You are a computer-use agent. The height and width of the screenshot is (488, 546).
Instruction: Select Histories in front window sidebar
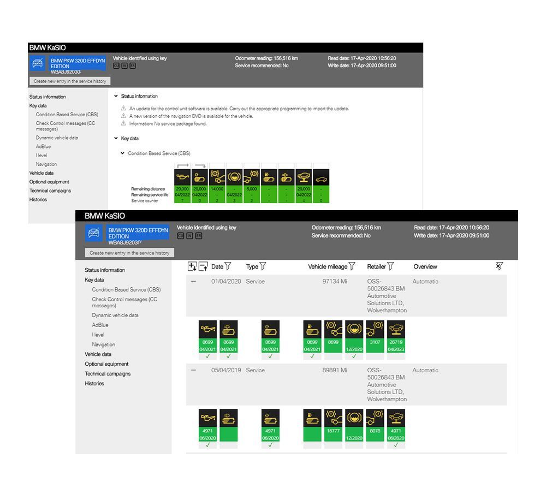pyautogui.click(x=94, y=384)
